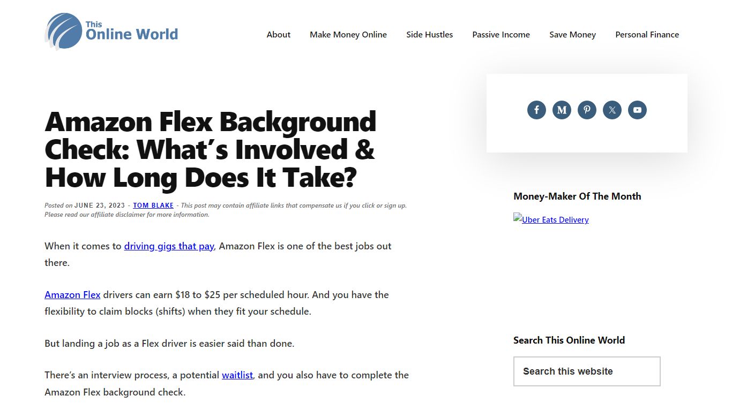Focus the 'Search this website' field
The image size is (732, 411).
pos(587,371)
